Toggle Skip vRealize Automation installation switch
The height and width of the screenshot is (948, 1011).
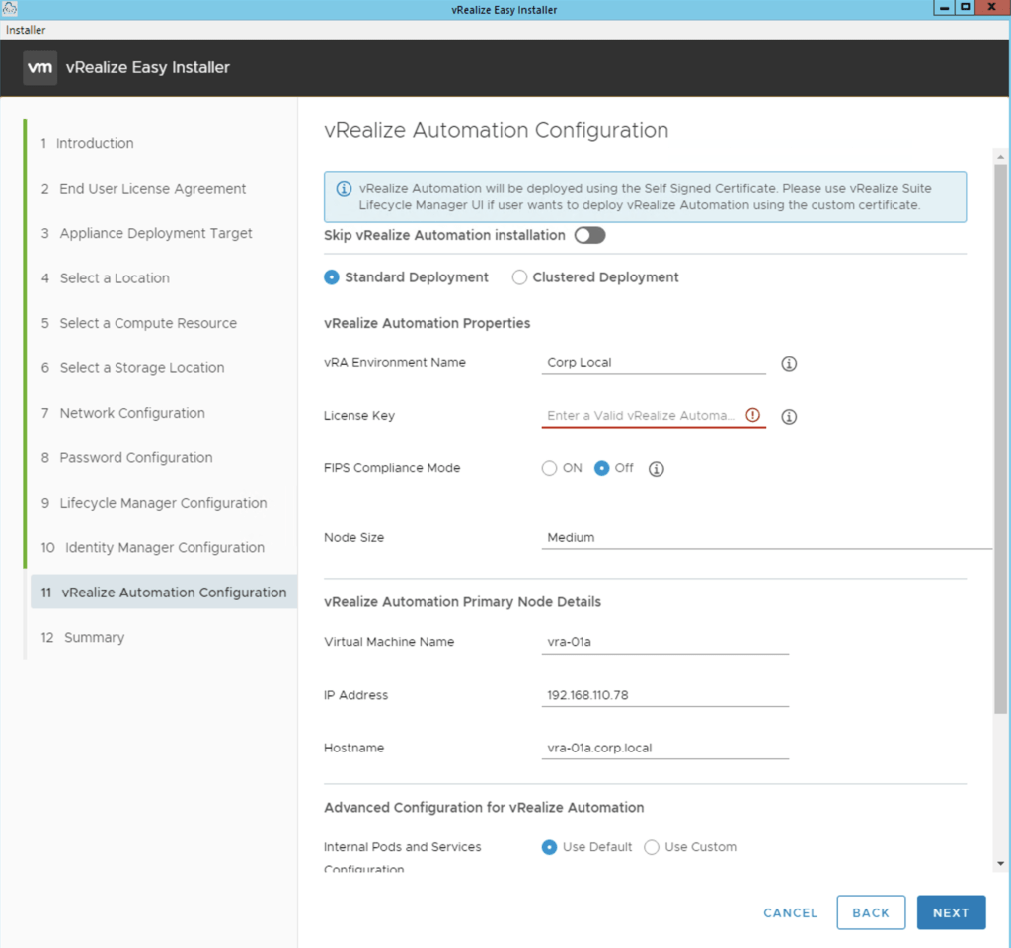[589, 235]
